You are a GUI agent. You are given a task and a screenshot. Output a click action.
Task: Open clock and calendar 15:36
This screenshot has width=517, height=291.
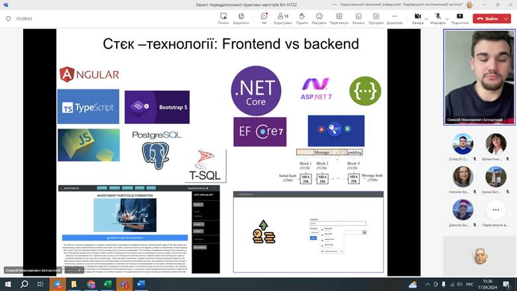(487, 284)
